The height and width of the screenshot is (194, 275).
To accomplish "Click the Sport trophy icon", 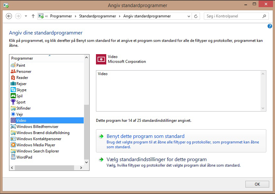I will pos(13,102).
